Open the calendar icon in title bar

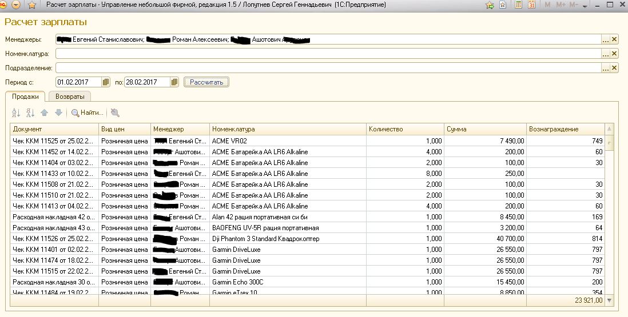[x=531, y=5]
